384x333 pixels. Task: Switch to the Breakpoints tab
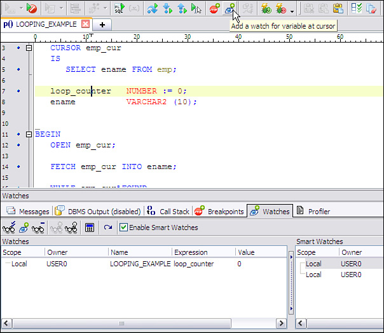pyautogui.click(x=219, y=212)
